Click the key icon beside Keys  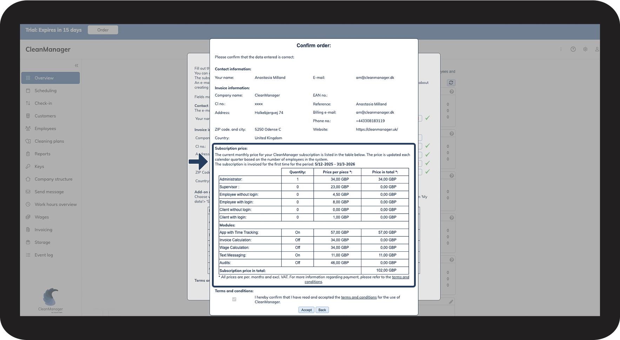(x=28, y=166)
